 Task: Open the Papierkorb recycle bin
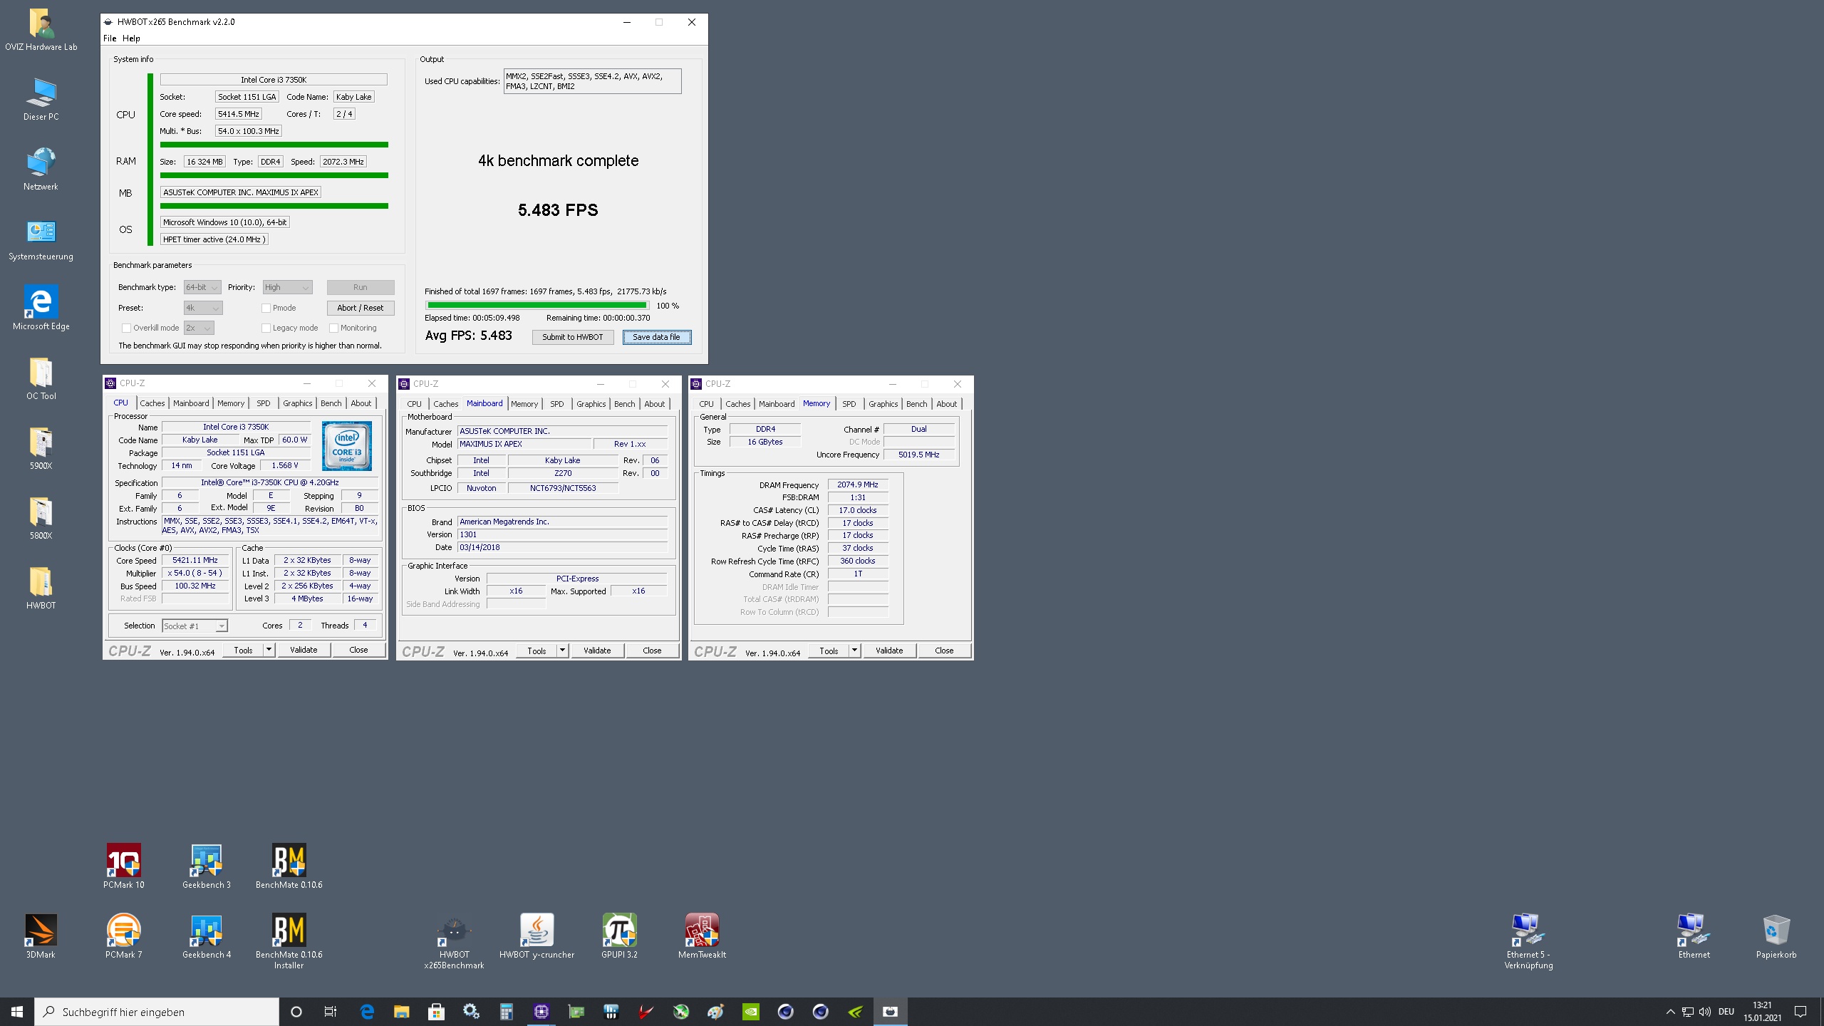pos(1776,936)
